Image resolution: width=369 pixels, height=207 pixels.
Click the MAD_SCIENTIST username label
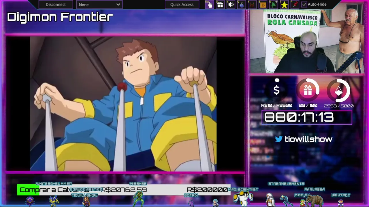click(x=243, y=189)
